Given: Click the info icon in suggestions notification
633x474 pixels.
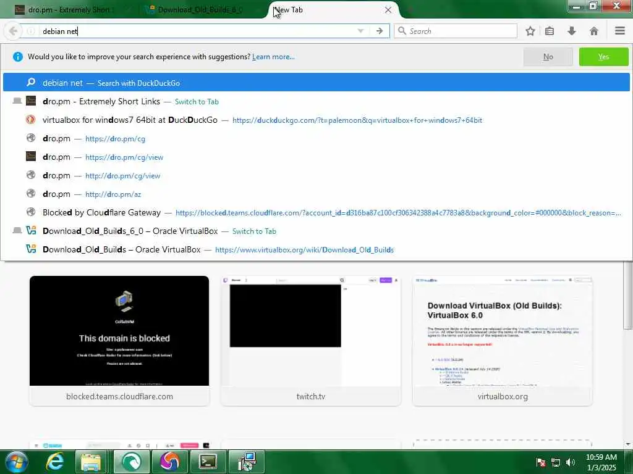Looking at the screenshot, I should coord(18,57).
